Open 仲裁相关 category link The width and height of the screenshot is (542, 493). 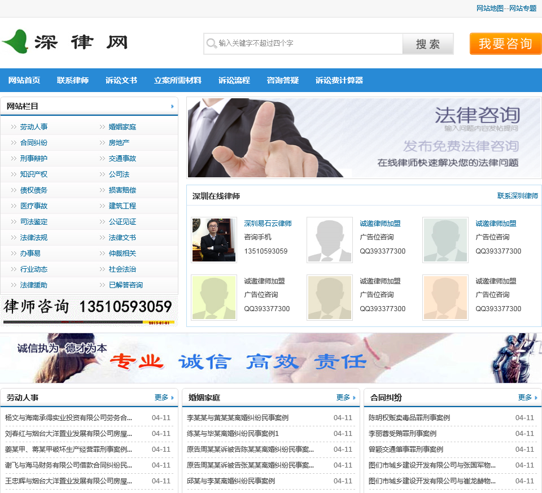(x=123, y=254)
